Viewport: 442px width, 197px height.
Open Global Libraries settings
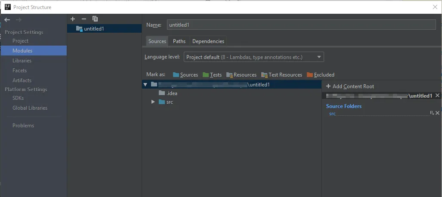coord(30,108)
